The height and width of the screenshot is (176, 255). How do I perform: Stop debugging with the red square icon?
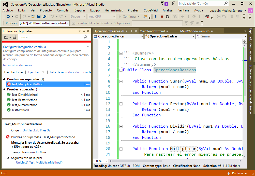click(162, 17)
